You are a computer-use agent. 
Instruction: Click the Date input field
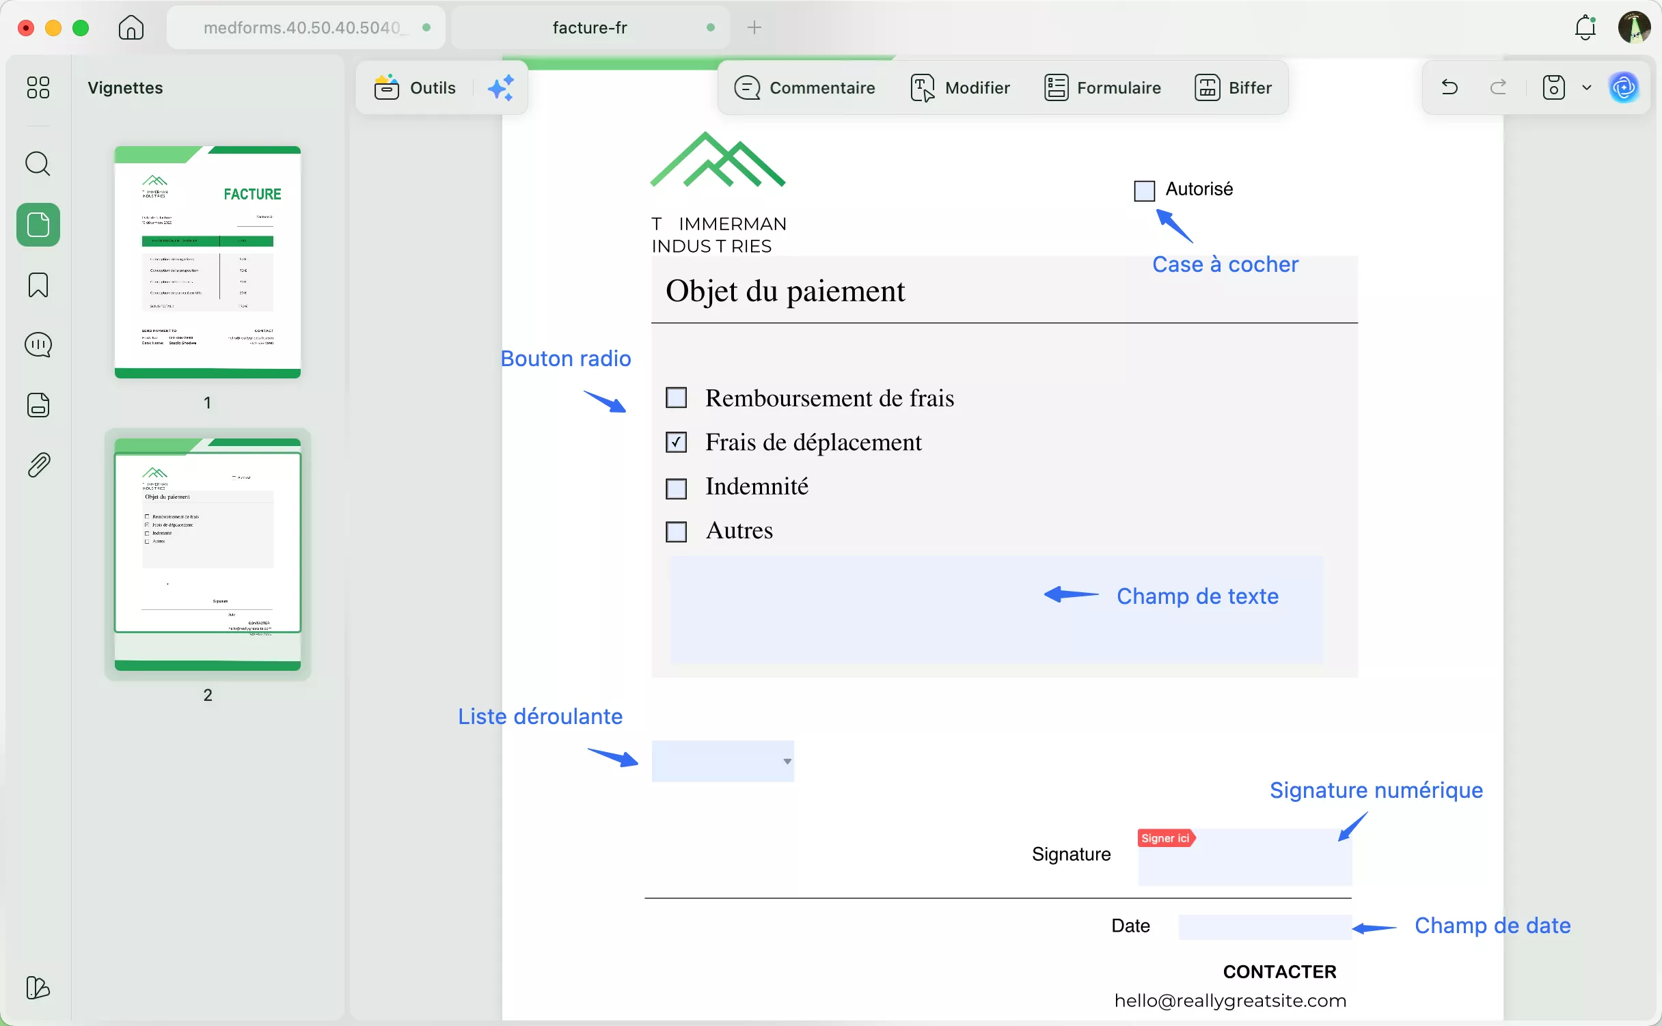[1265, 927]
